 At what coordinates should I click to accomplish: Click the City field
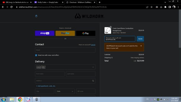click(x=44, y=91)
